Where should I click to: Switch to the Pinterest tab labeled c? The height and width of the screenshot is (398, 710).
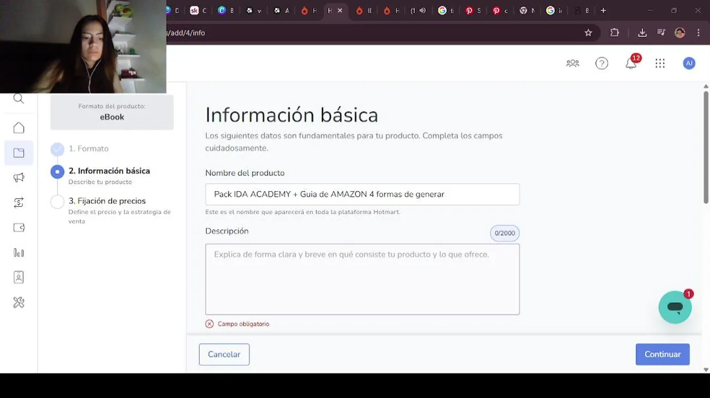click(500, 11)
